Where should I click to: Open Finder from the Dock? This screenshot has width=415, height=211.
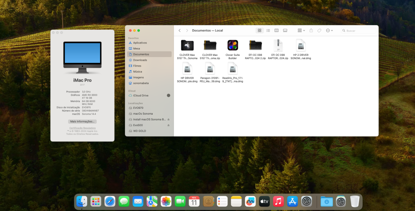click(81, 202)
